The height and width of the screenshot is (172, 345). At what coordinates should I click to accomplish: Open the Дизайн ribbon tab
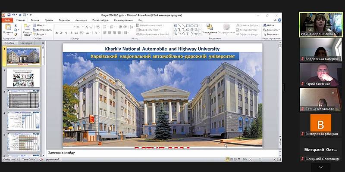[49, 20]
